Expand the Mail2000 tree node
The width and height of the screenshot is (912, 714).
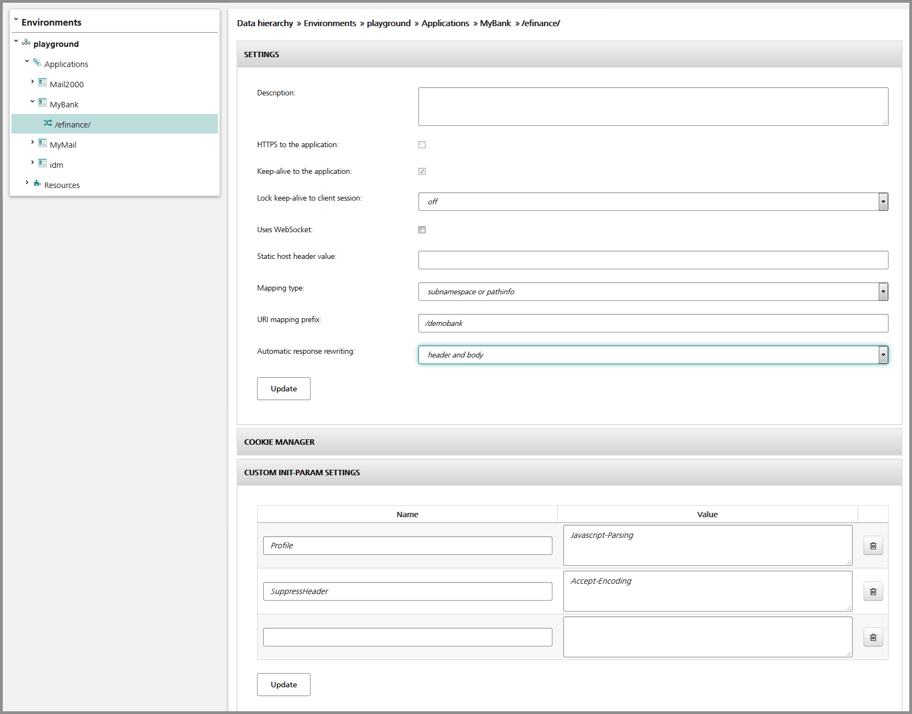[32, 82]
